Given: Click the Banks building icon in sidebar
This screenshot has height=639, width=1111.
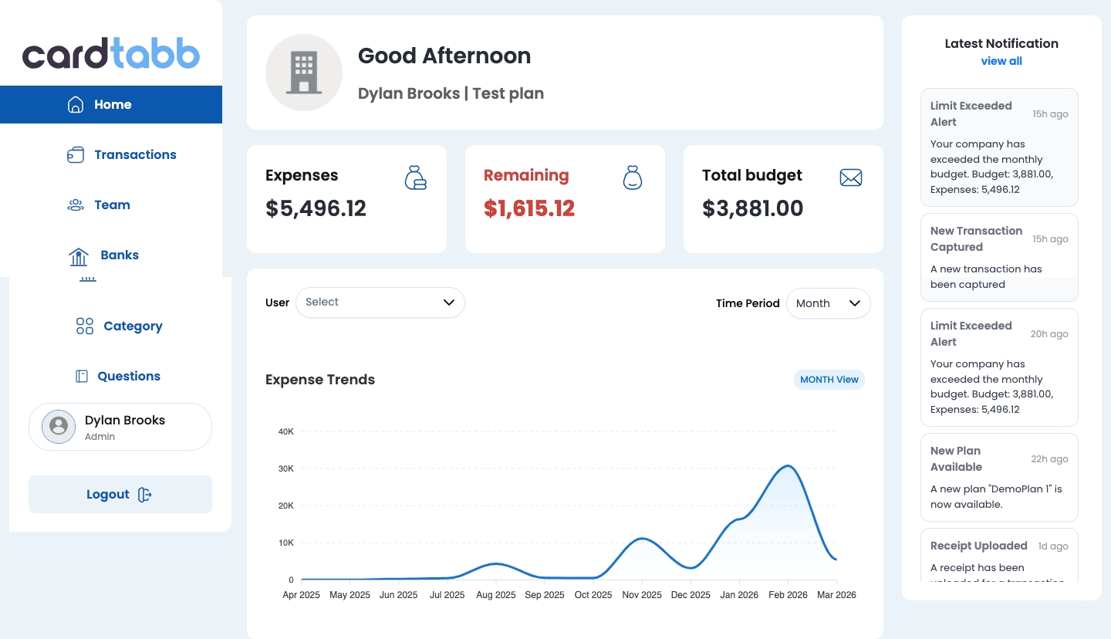Looking at the screenshot, I should point(79,255).
